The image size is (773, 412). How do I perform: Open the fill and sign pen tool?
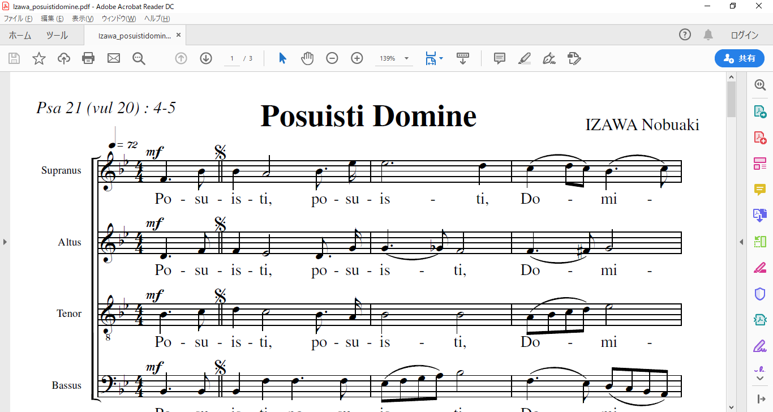click(x=549, y=58)
